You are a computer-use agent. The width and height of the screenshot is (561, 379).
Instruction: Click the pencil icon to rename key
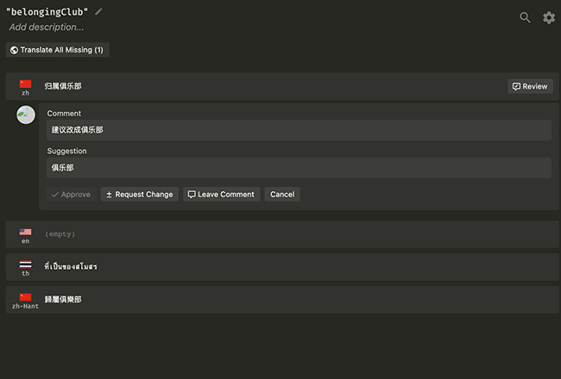(98, 12)
